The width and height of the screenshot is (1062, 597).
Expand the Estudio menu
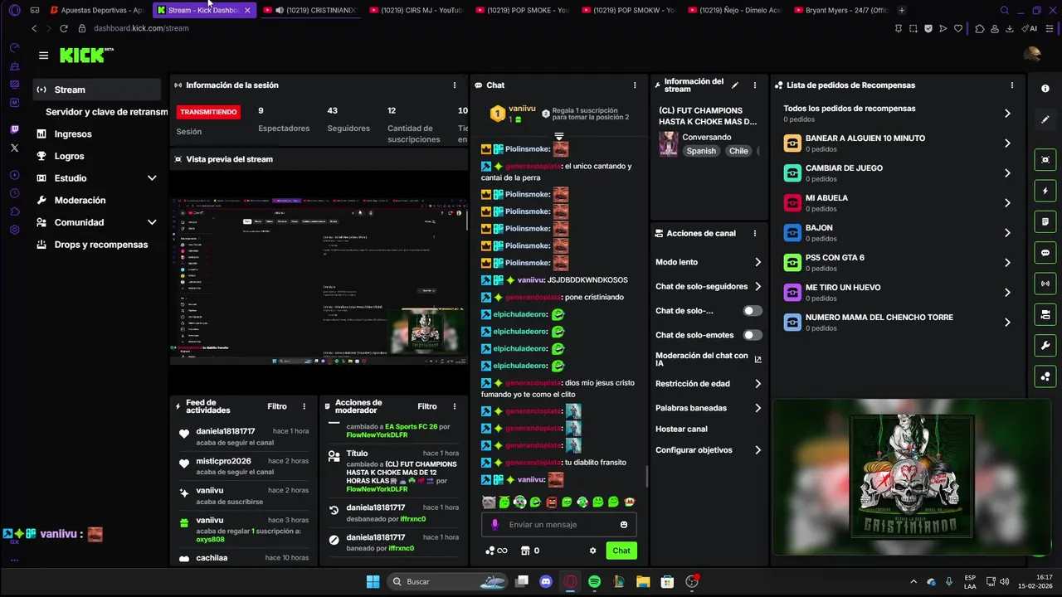(152, 178)
